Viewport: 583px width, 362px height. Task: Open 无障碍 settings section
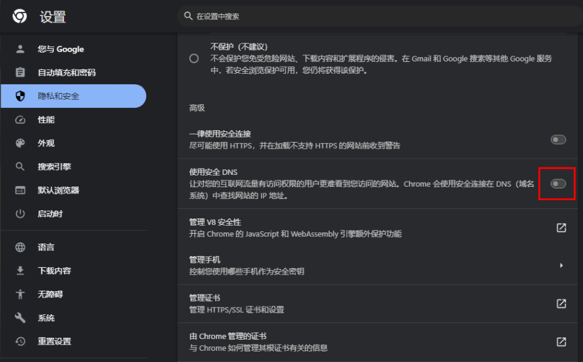click(73, 294)
